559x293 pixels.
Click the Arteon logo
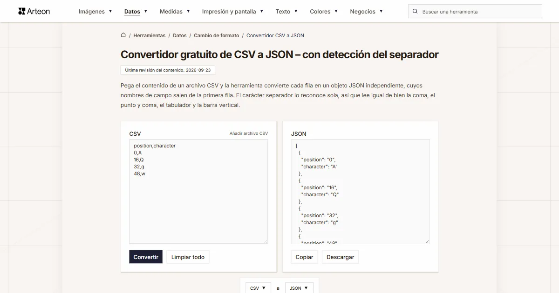tap(34, 11)
